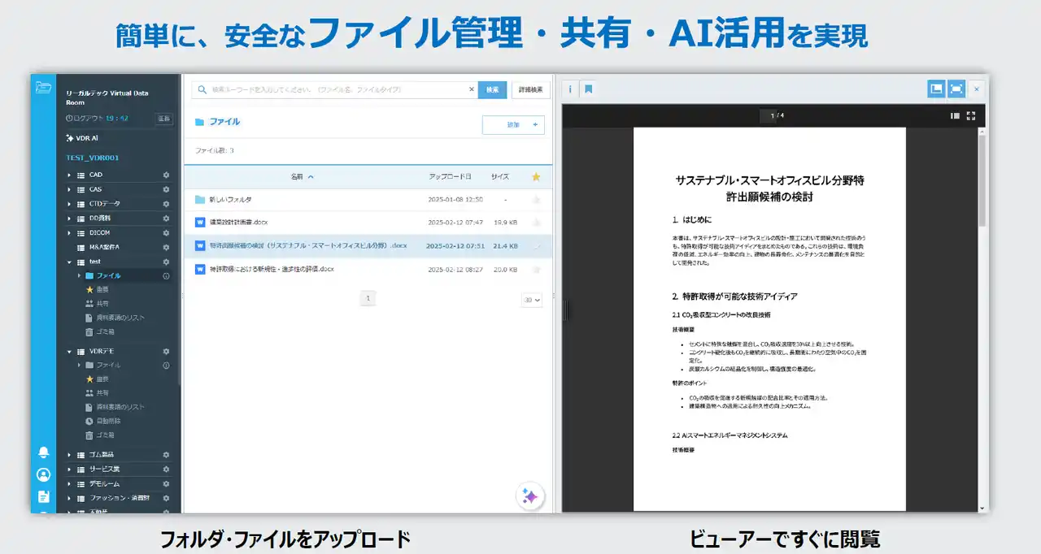Toggle the star column header filter
The width and height of the screenshot is (1041, 554).
[x=535, y=177]
